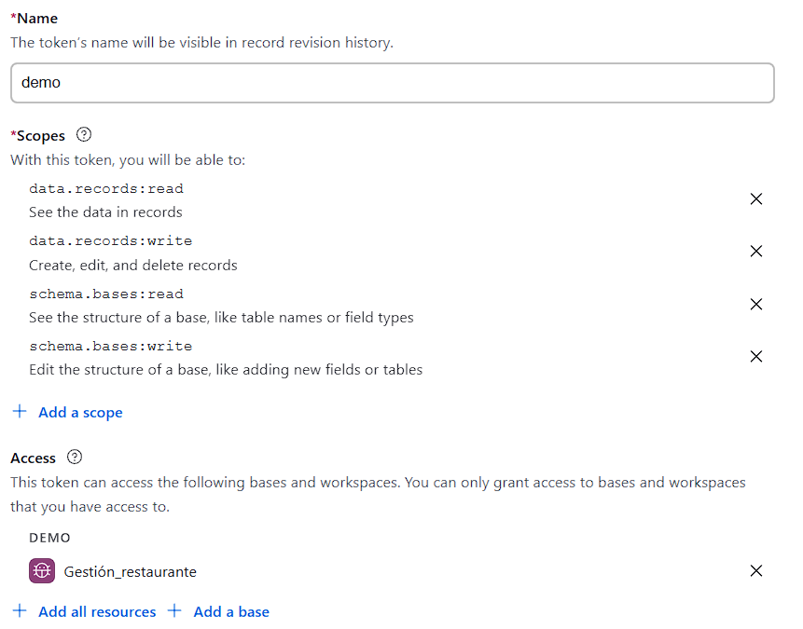Remove the schema.bases:read scope
This screenshot has width=803, height=629.
pos(755,304)
